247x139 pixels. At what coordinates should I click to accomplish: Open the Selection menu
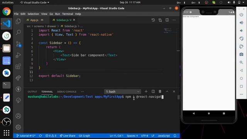click(x=33, y=14)
